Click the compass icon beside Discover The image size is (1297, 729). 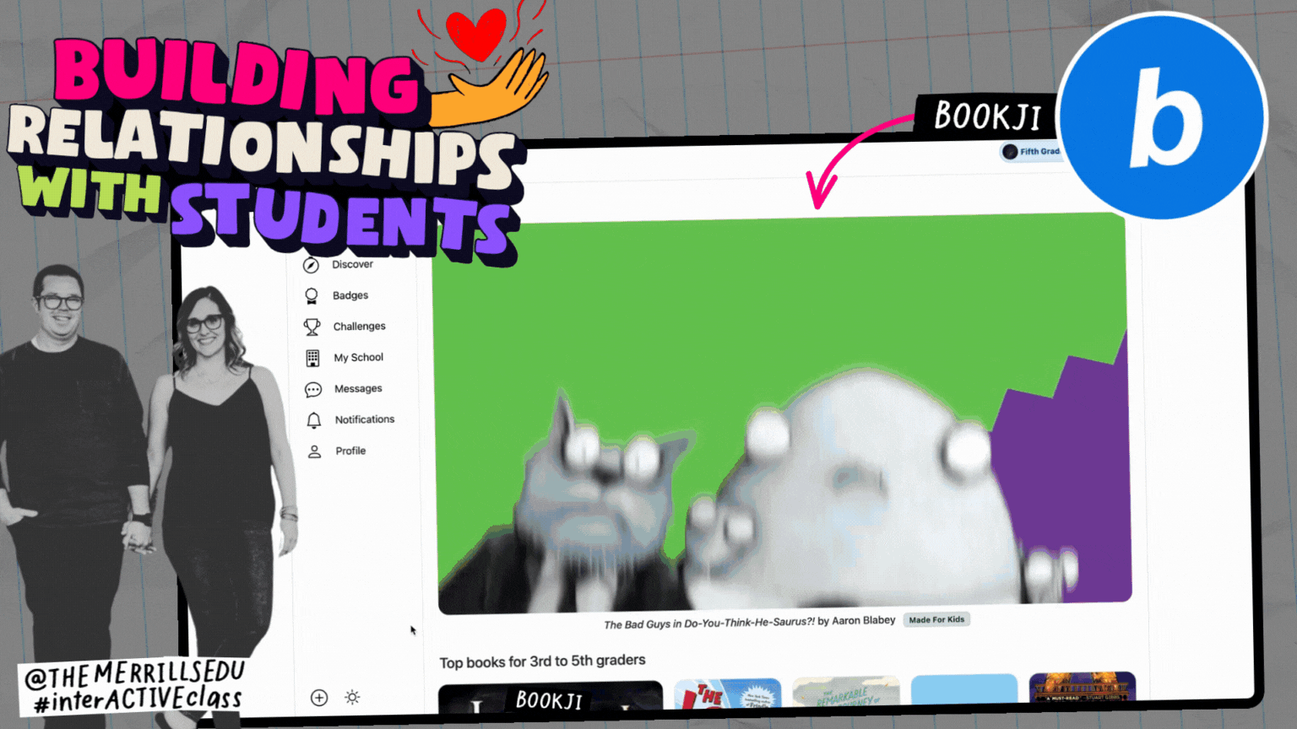[x=311, y=265]
